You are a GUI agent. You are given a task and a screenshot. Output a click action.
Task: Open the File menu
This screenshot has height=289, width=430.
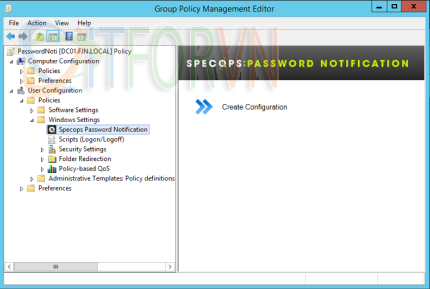tap(14, 23)
